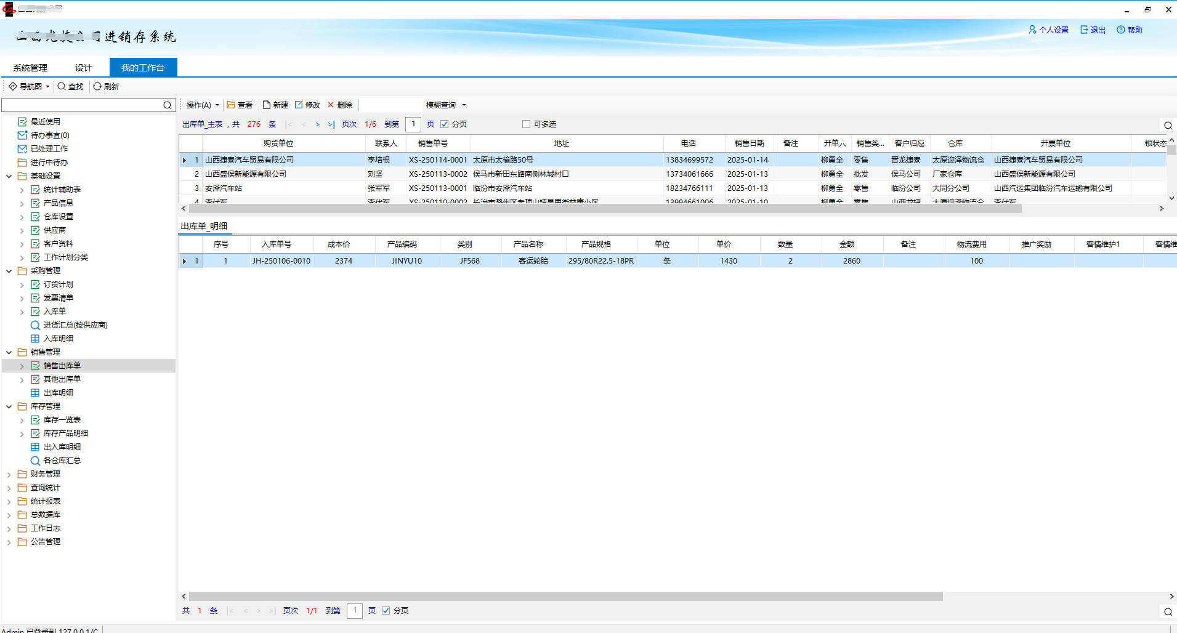Uncheck 分页 checkbox in main table header
1177x633 pixels.
tap(444, 124)
